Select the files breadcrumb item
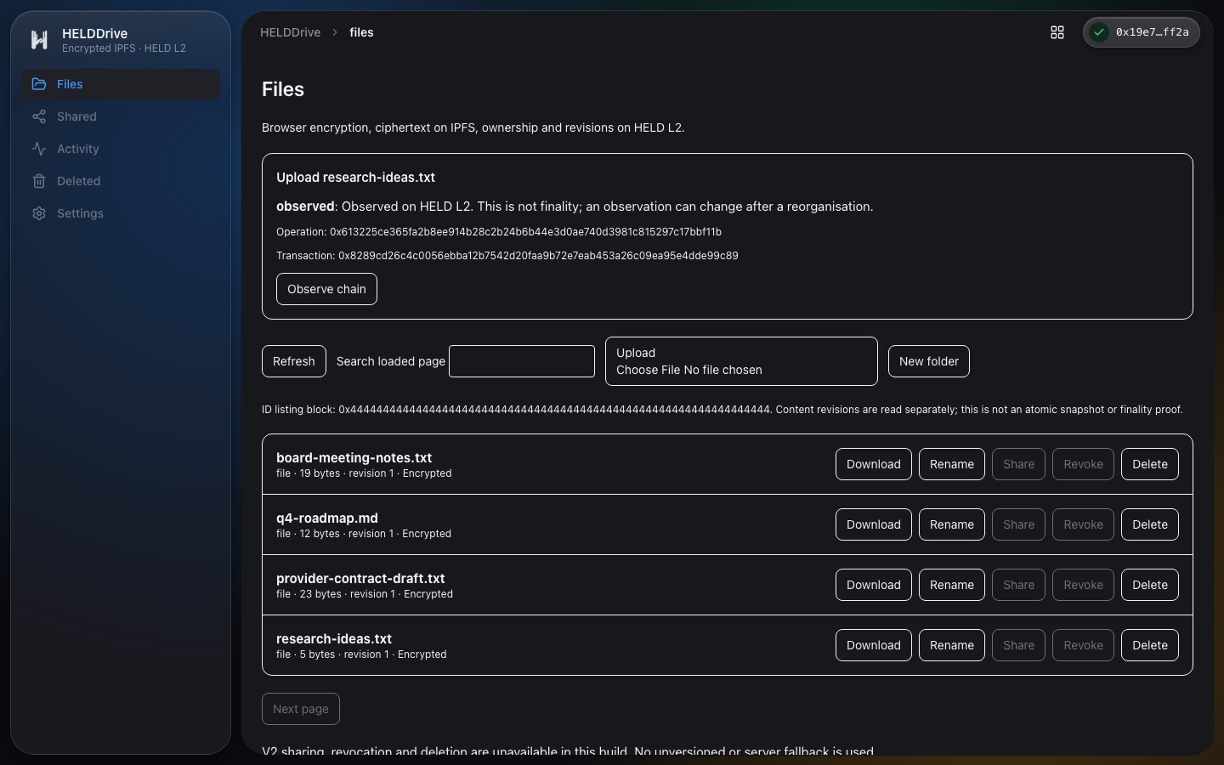1224x765 pixels. (361, 32)
